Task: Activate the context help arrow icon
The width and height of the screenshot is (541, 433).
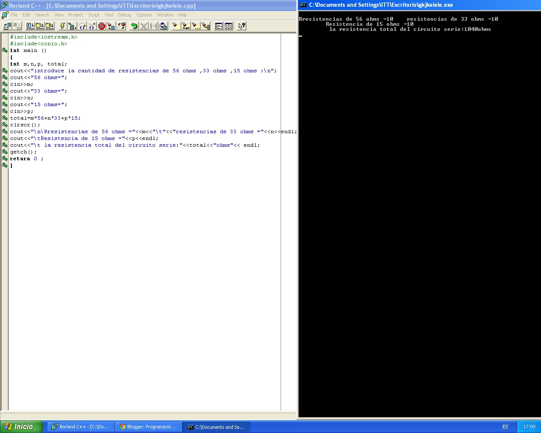Action: 241,26
